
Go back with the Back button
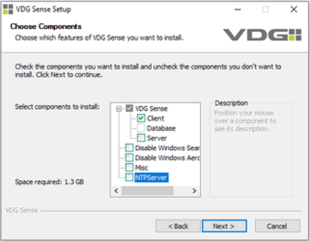pyautogui.click(x=178, y=226)
